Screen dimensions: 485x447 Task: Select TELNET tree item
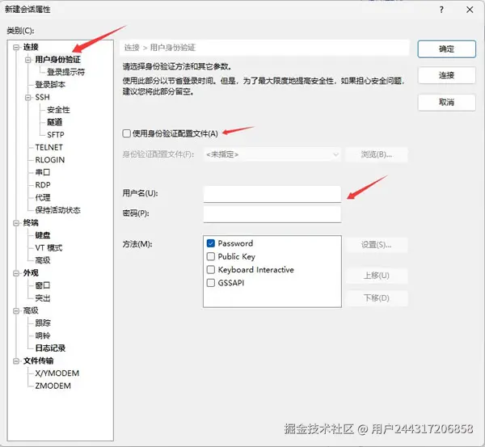[48, 147]
